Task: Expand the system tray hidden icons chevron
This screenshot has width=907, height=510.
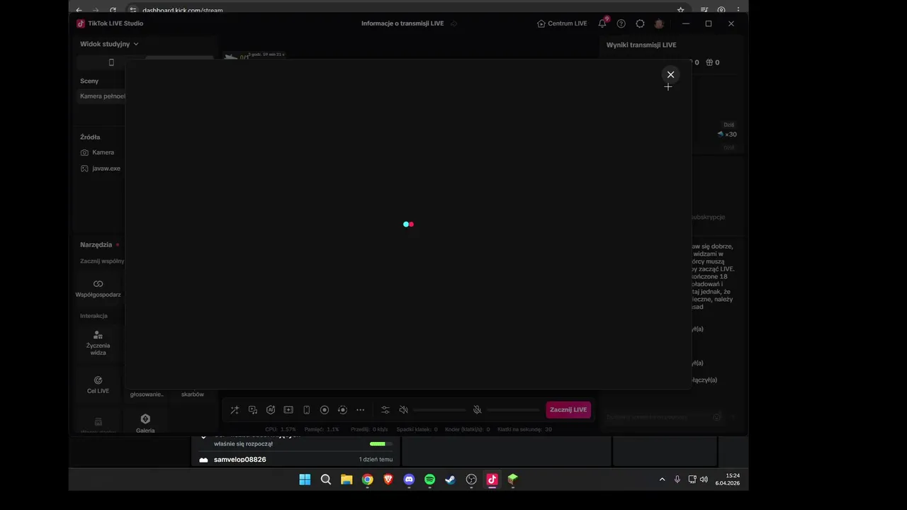Action: (x=663, y=480)
